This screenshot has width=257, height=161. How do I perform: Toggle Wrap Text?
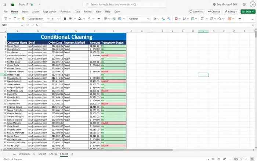(114, 19)
